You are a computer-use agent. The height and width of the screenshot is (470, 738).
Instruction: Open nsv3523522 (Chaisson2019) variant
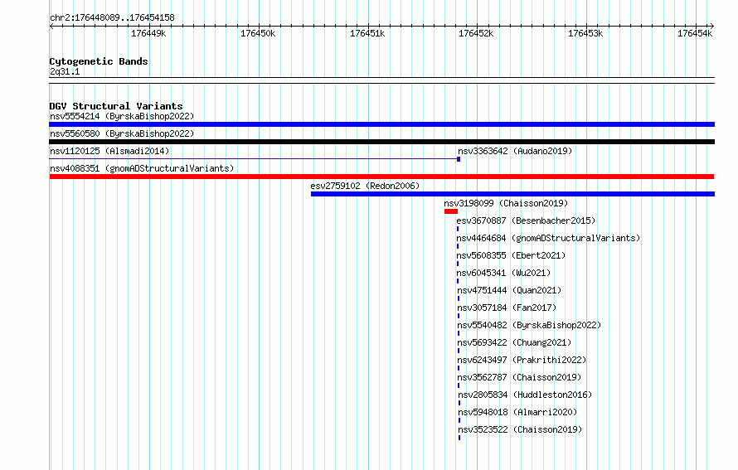[520, 429]
